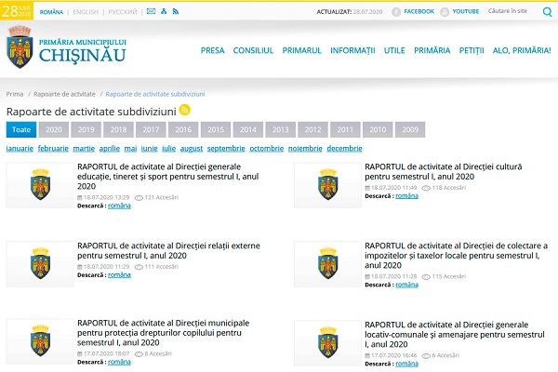Viewport: 558px width, 372px height.
Task: Go to 'Rapoarte de activitate' breadcrumb
Action: (x=64, y=94)
